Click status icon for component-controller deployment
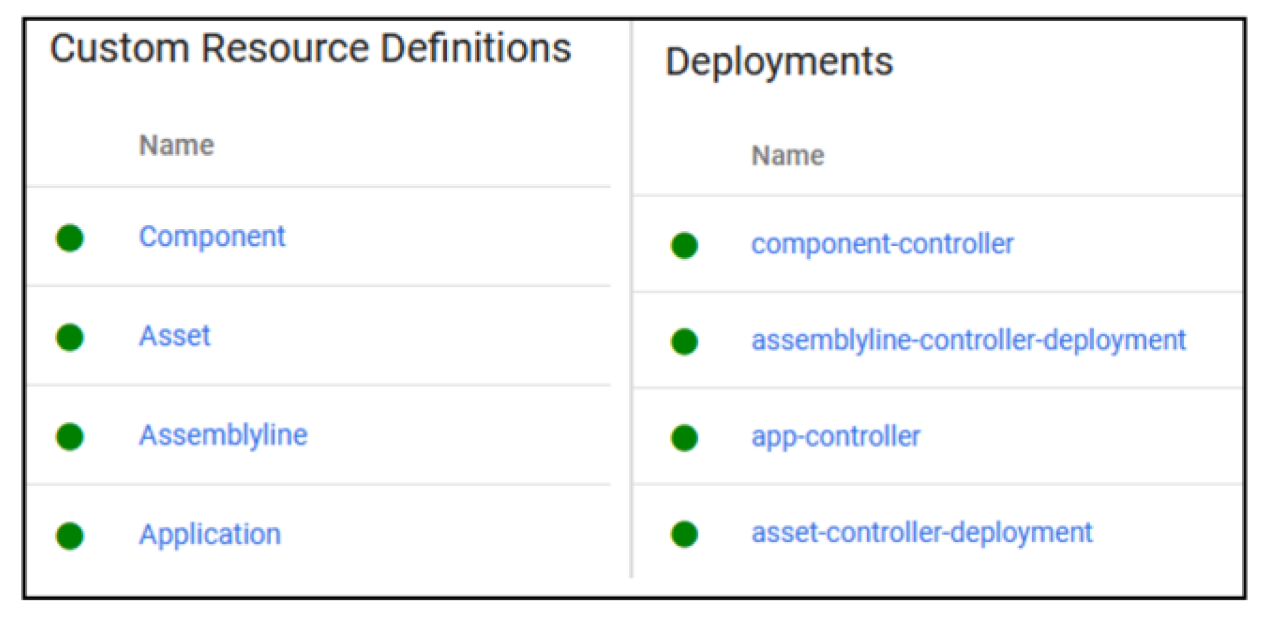This screenshot has width=1270, height=624. (x=684, y=245)
